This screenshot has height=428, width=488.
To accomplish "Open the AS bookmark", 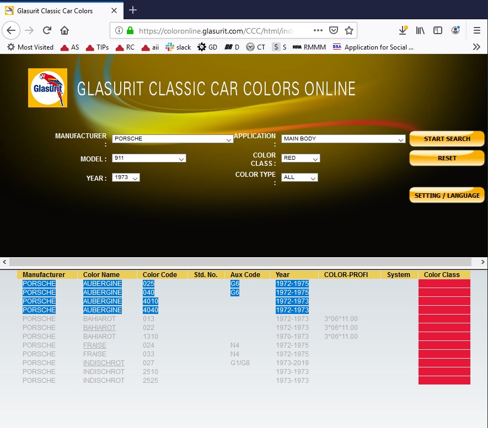I will (x=69, y=47).
